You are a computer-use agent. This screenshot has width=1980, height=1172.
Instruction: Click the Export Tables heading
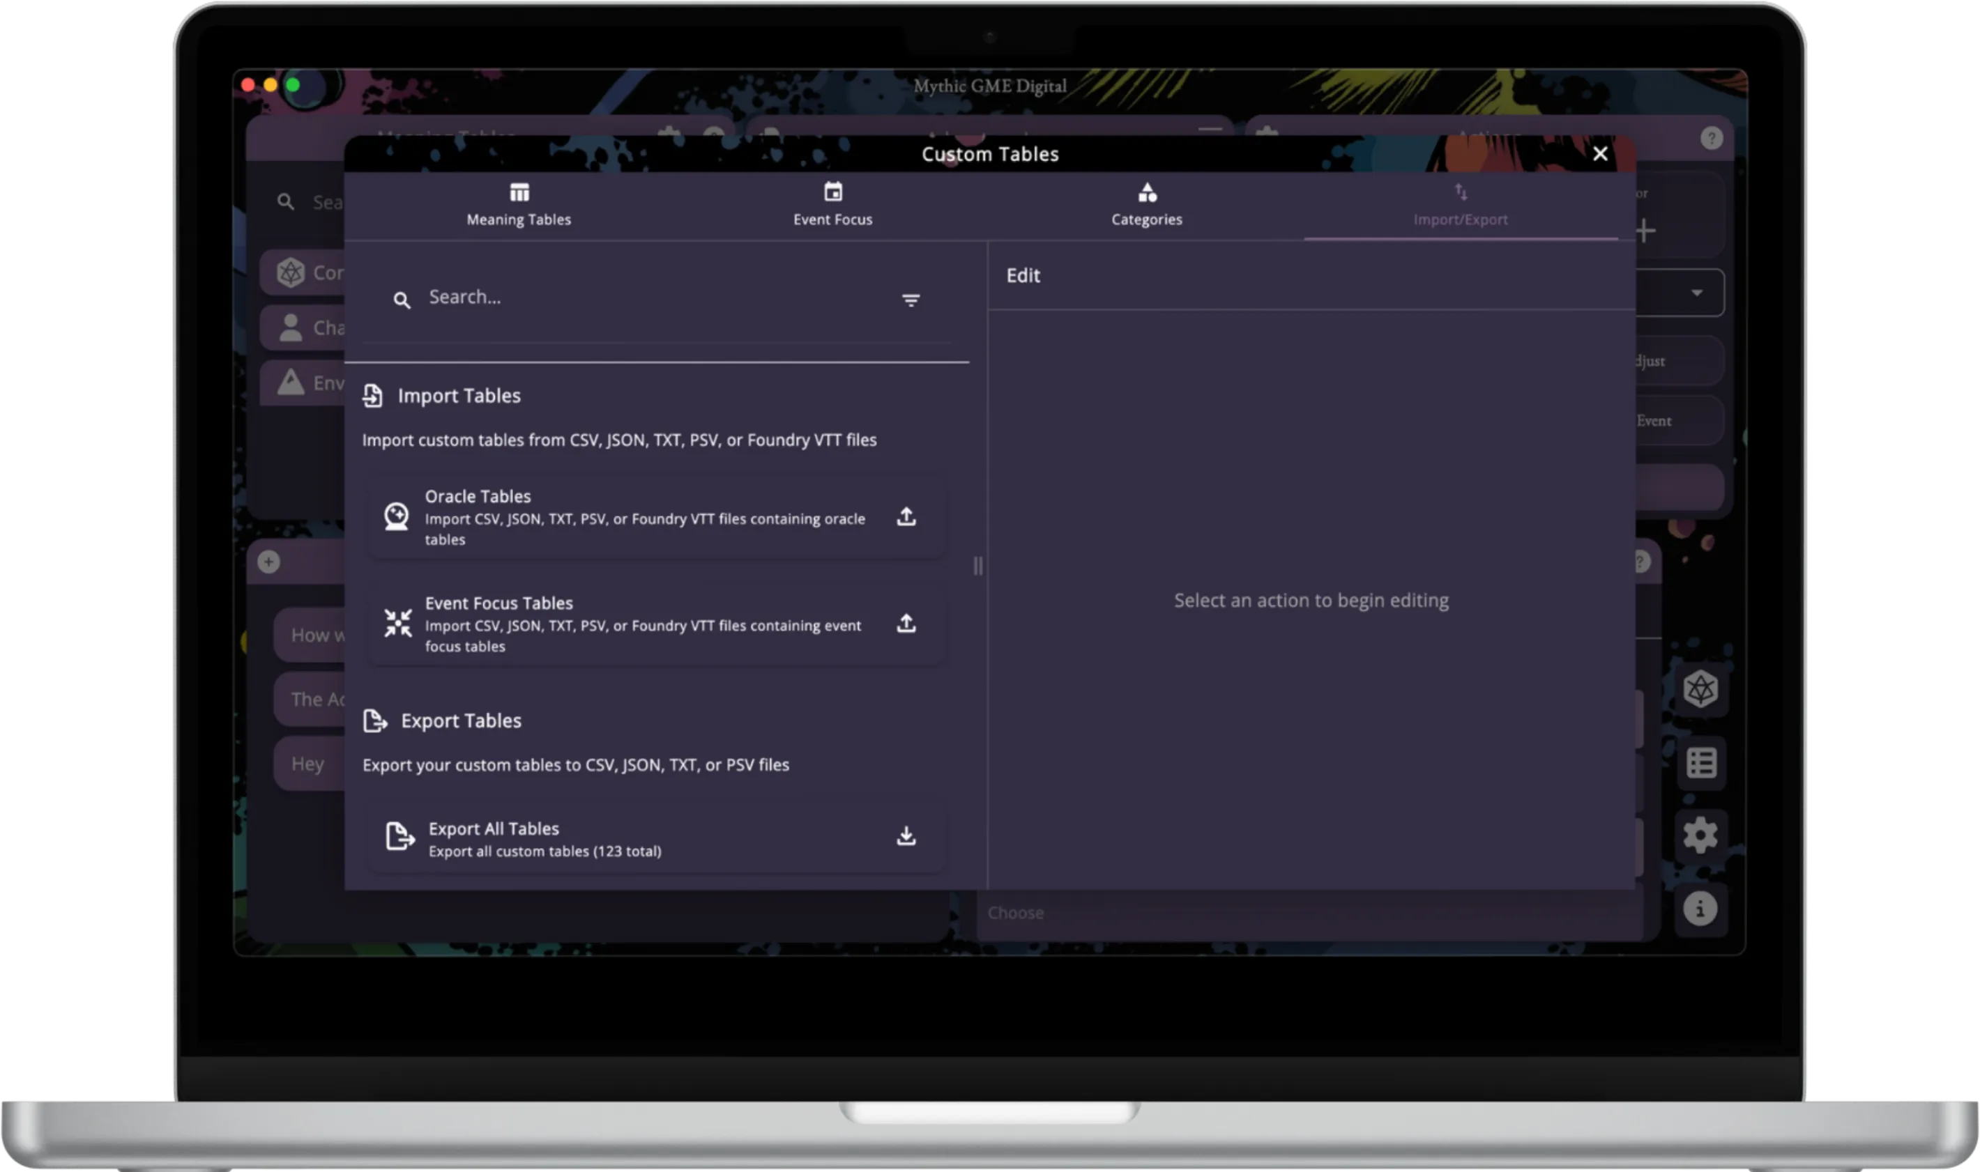pos(461,721)
